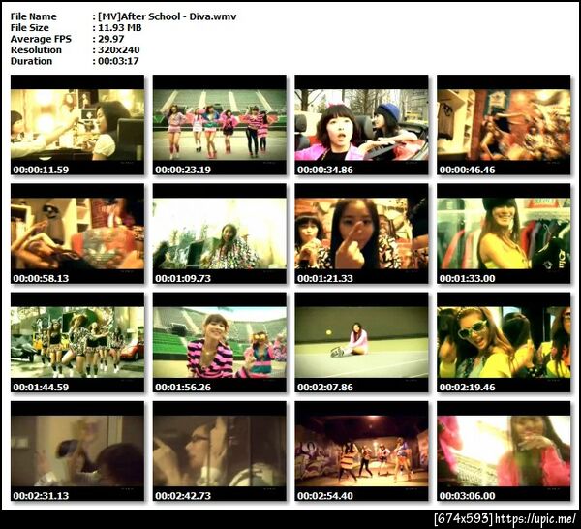Open the frame at 00:02:31.13

click(77, 451)
